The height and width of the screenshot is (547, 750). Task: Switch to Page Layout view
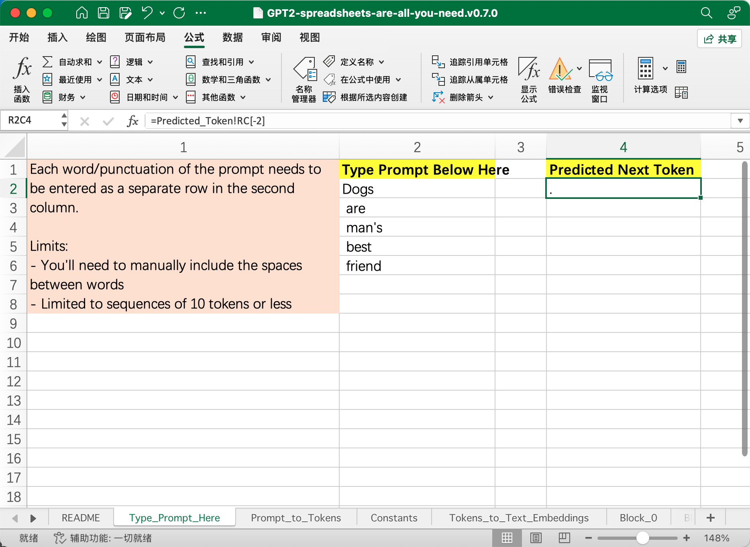(536, 538)
